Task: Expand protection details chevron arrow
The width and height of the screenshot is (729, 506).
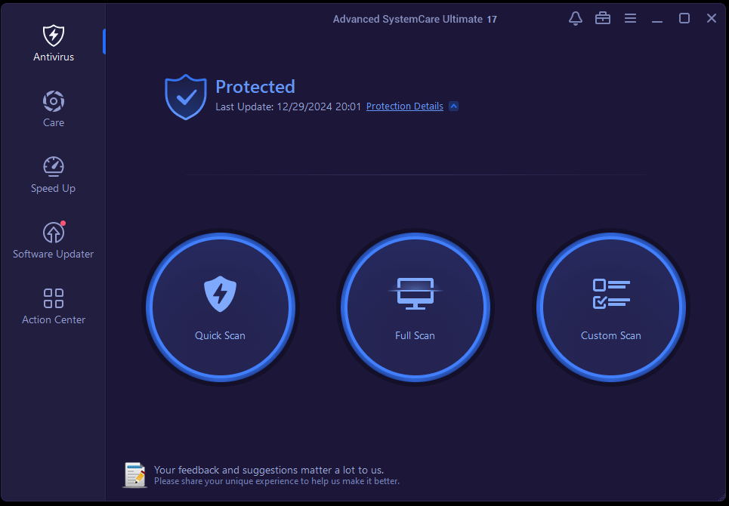Action: click(x=454, y=106)
